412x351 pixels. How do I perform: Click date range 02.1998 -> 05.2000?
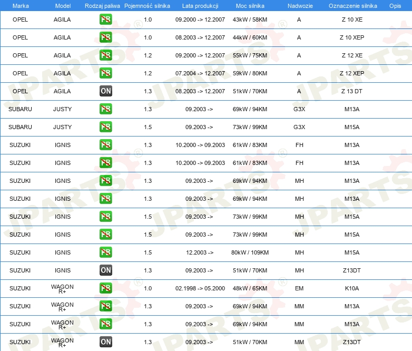[200, 288]
